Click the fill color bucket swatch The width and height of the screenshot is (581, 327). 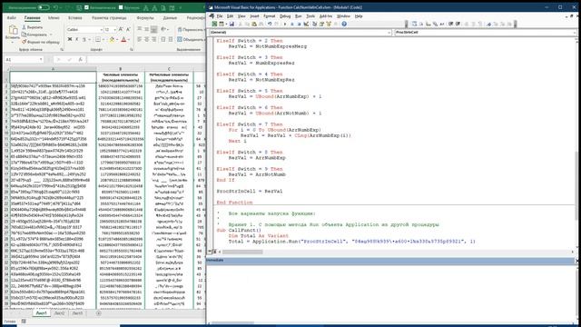tap(112, 39)
